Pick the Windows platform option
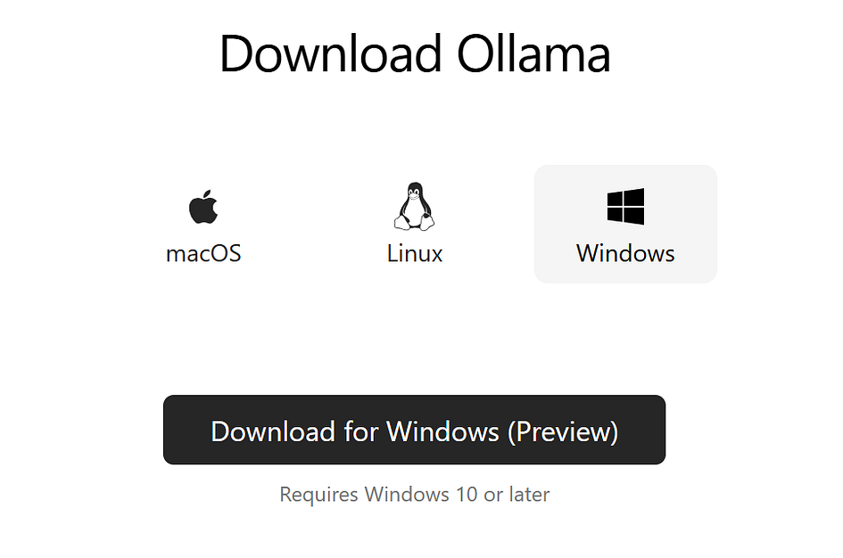843x558 pixels. click(625, 224)
